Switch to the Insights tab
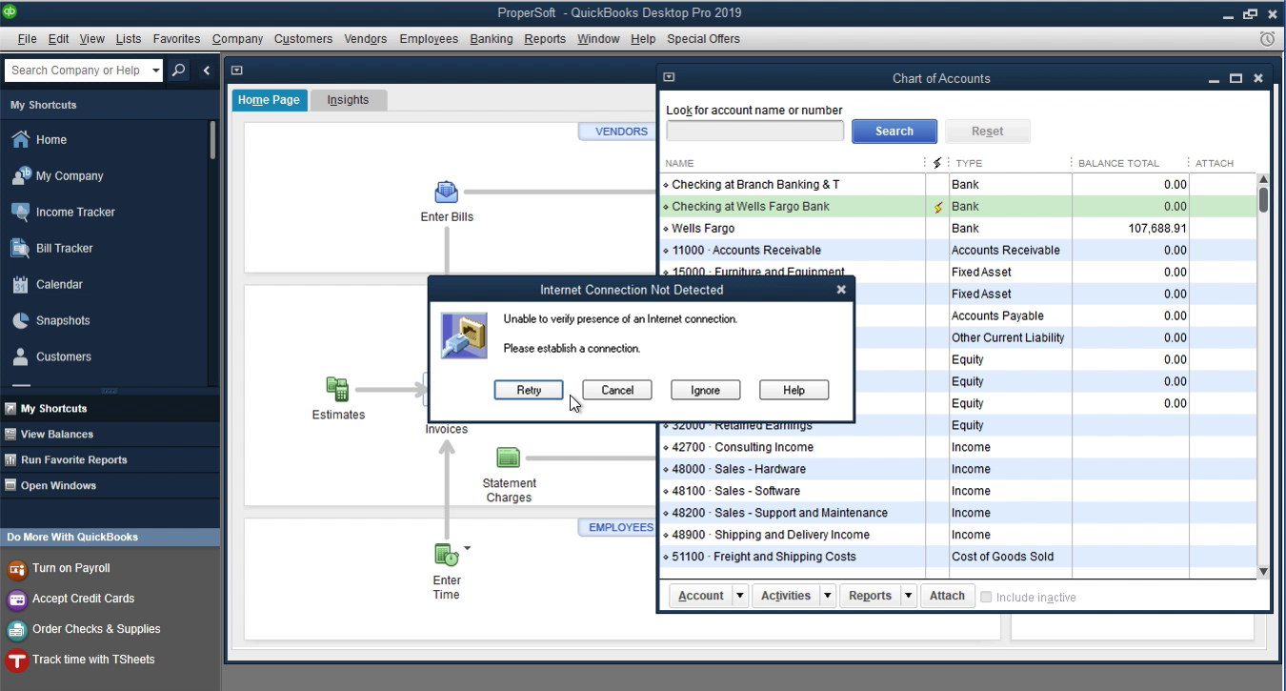Image resolution: width=1286 pixels, height=691 pixels. click(x=348, y=100)
